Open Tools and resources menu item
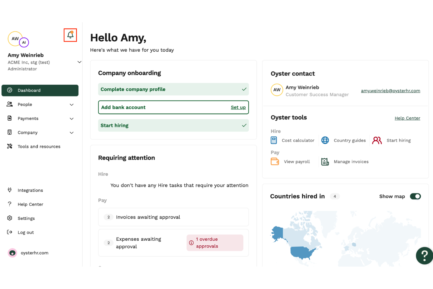This screenshot has width=433, height=289. pyautogui.click(x=39, y=146)
